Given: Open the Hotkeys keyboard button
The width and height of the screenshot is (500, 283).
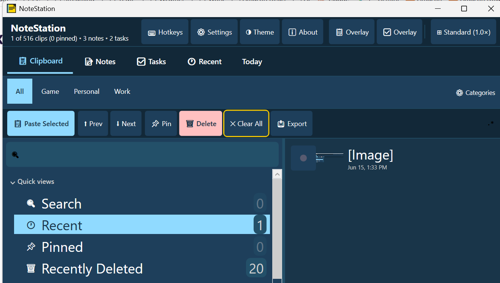Looking at the screenshot, I should [x=165, y=32].
